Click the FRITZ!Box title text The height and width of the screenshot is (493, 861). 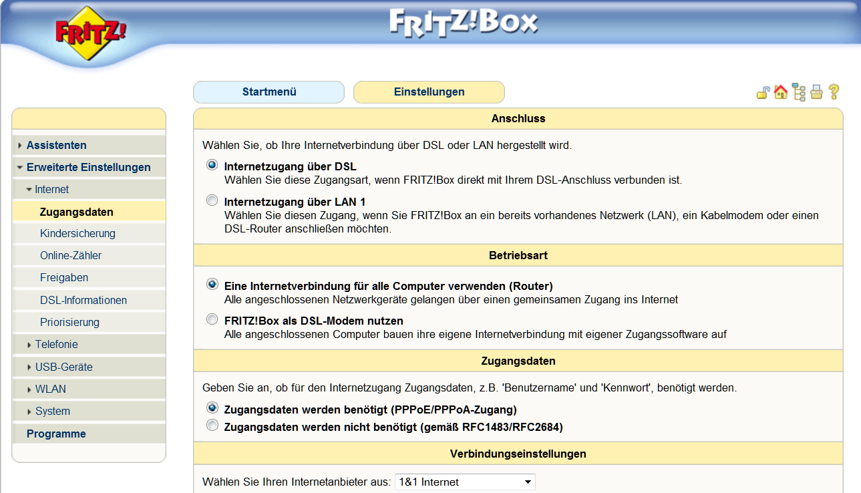tap(464, 21)
